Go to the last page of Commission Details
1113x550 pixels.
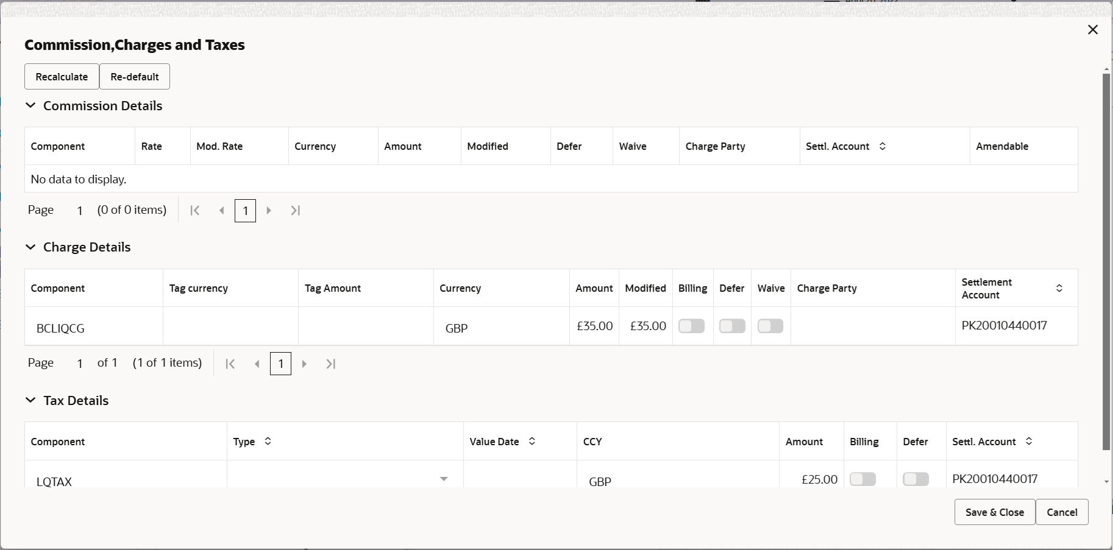296,210
